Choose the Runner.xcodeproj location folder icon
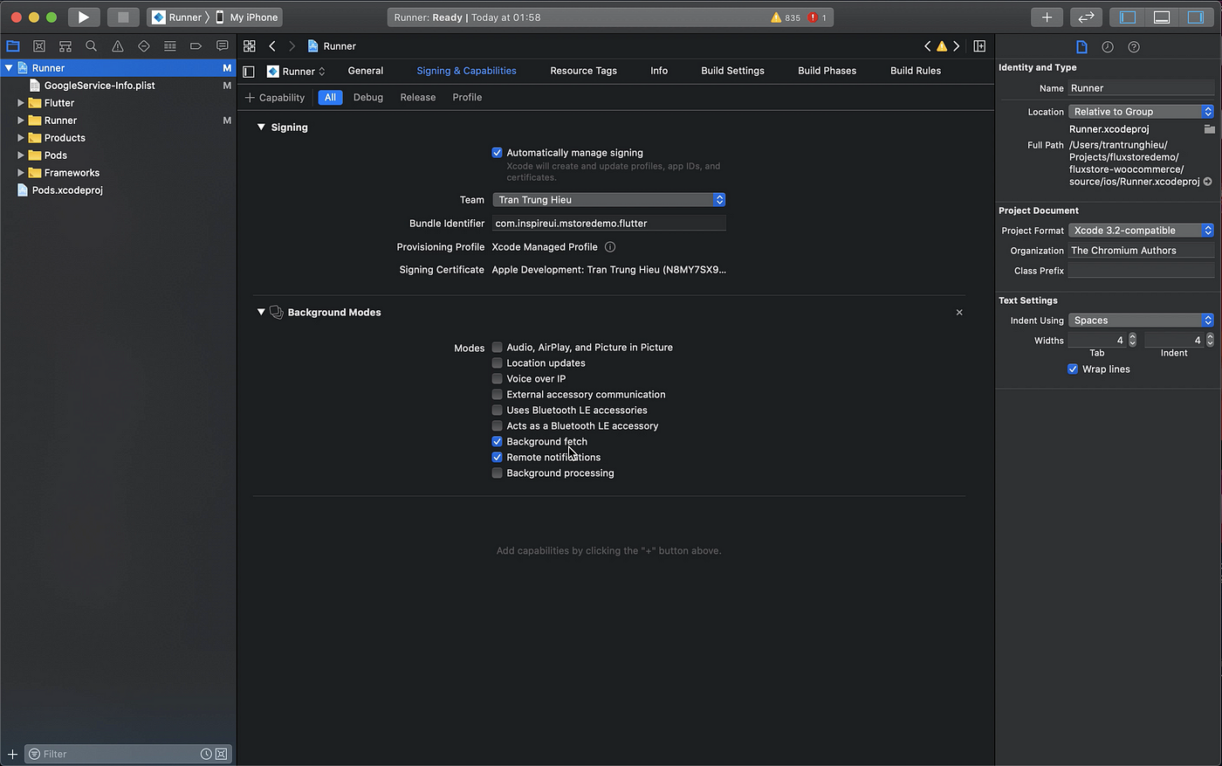This screenshot has height=766, width=1222. 1209,129
